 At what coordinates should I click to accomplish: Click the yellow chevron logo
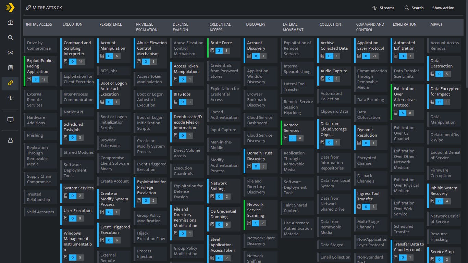pyautogui.click(x=10, y=8)
